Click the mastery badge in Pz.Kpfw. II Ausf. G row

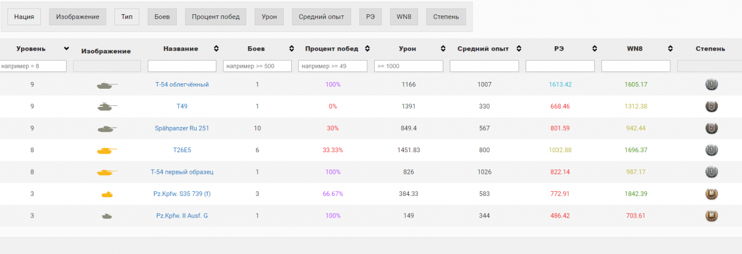pyautogui.click(x=711, y=216)
